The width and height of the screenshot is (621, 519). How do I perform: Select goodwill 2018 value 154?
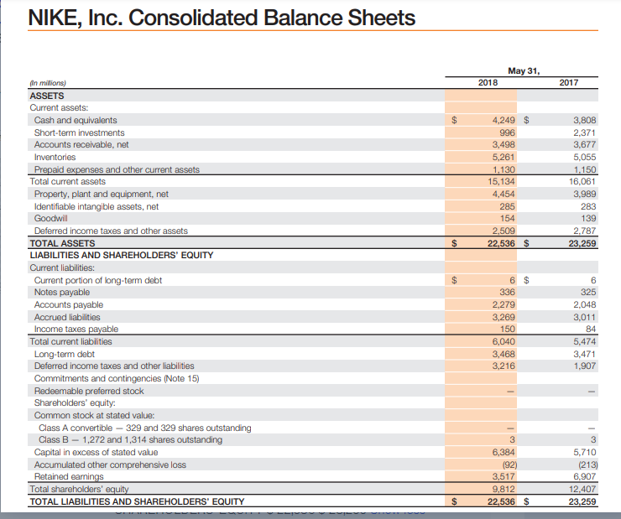coord(507,219)
